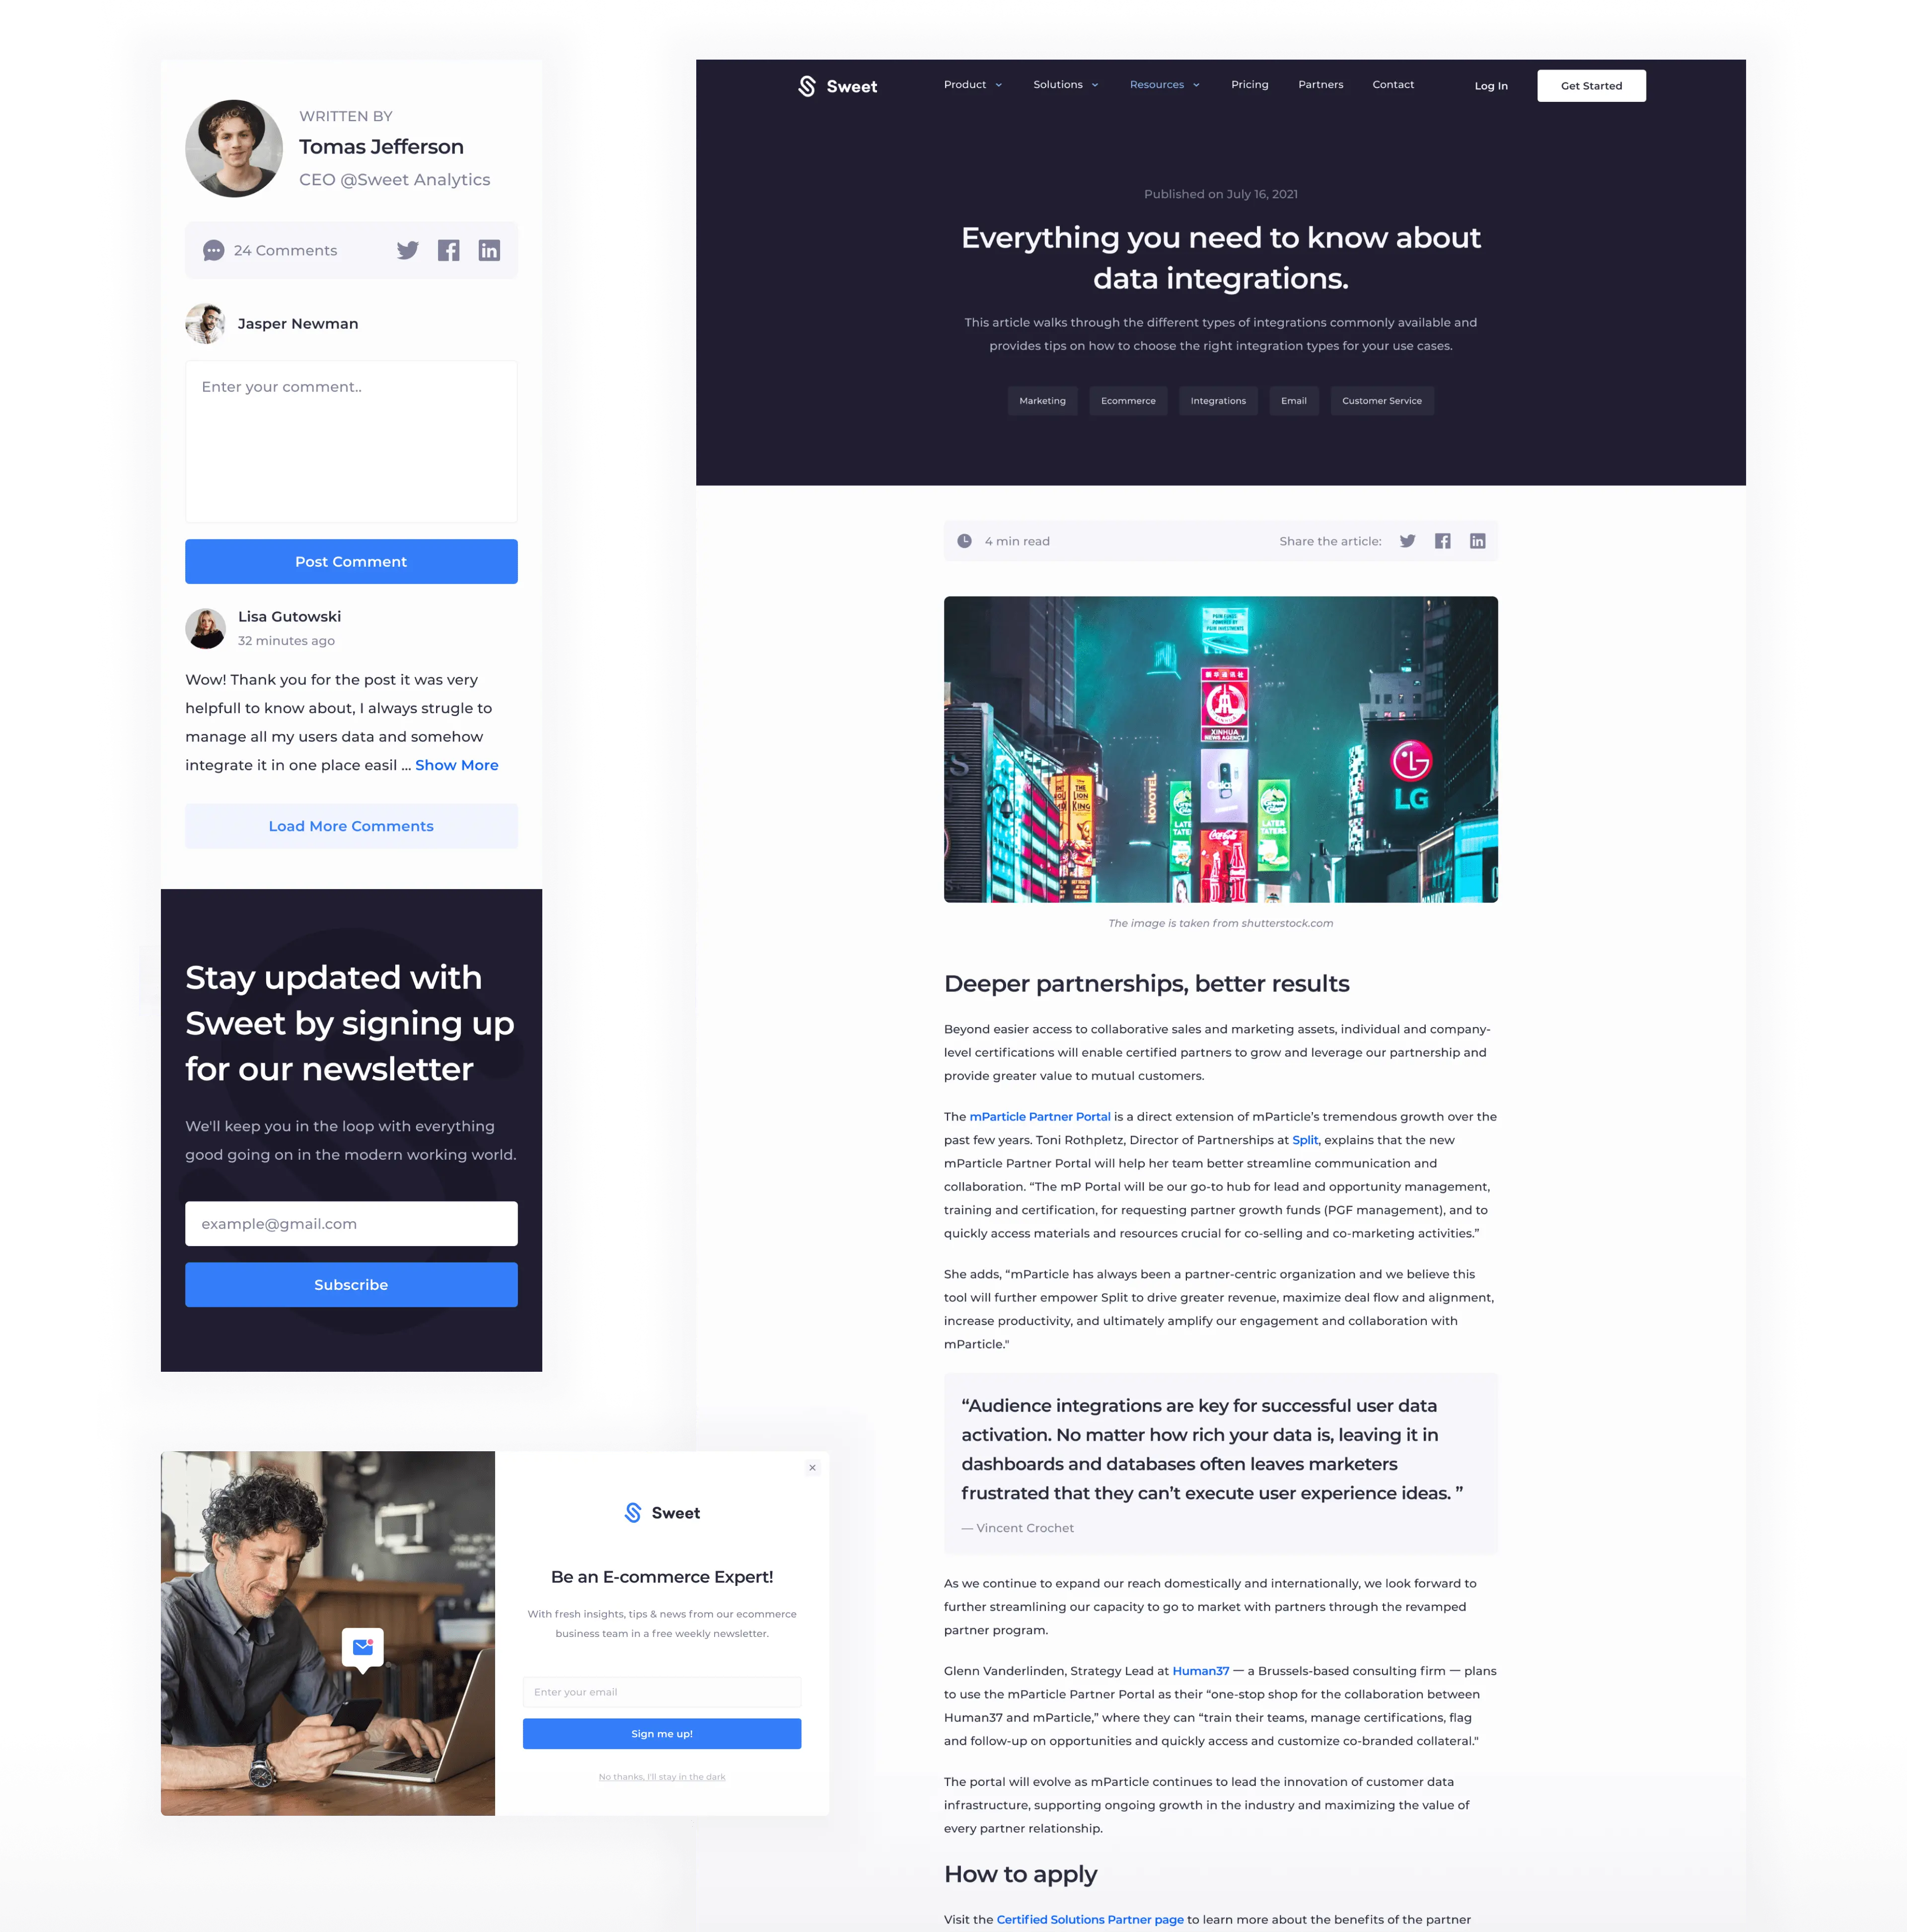Click the newsletter email input field
This screenshot has height=1932, width=1907.
(x=349, y=1223)
